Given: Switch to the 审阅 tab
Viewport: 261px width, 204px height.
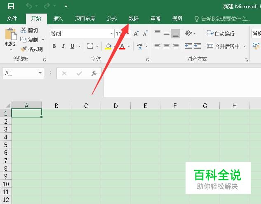Looking at the screenshot, I should click(x=155, y=18).
